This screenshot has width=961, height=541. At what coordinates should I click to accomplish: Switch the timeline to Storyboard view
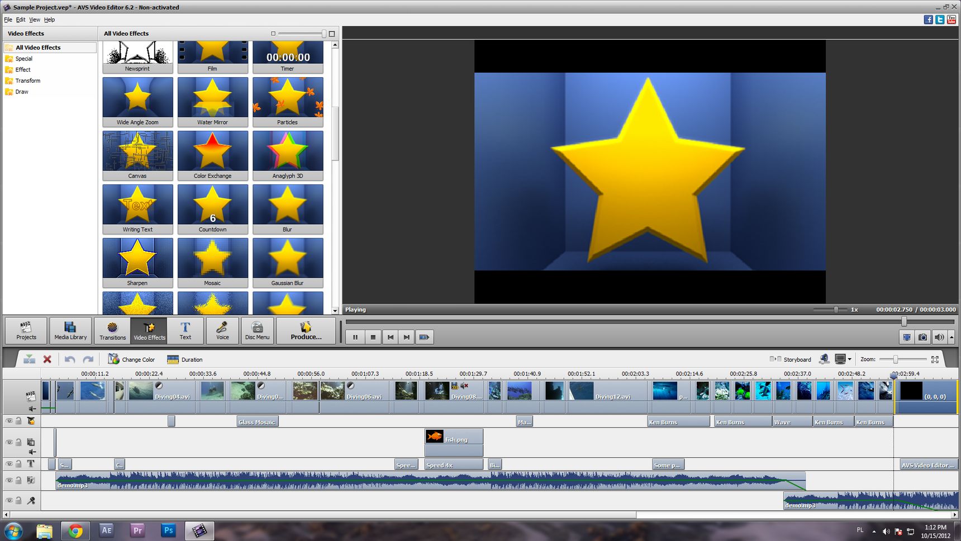(791, 359)
